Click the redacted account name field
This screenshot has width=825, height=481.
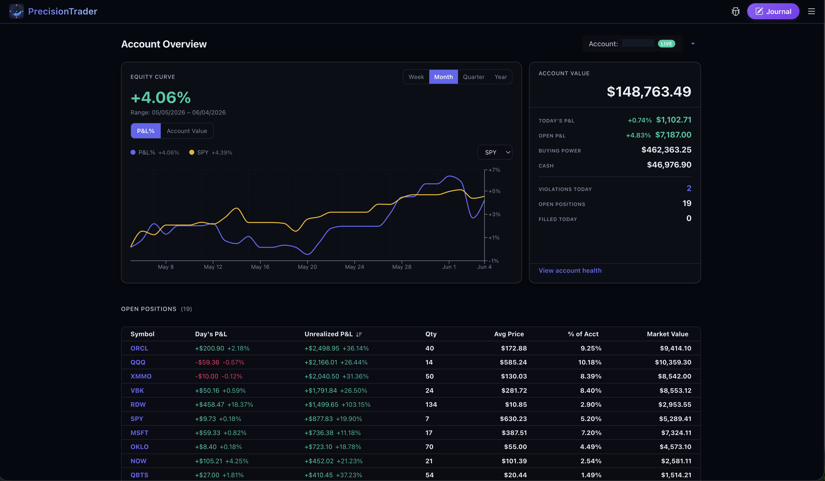pos(638,43)
